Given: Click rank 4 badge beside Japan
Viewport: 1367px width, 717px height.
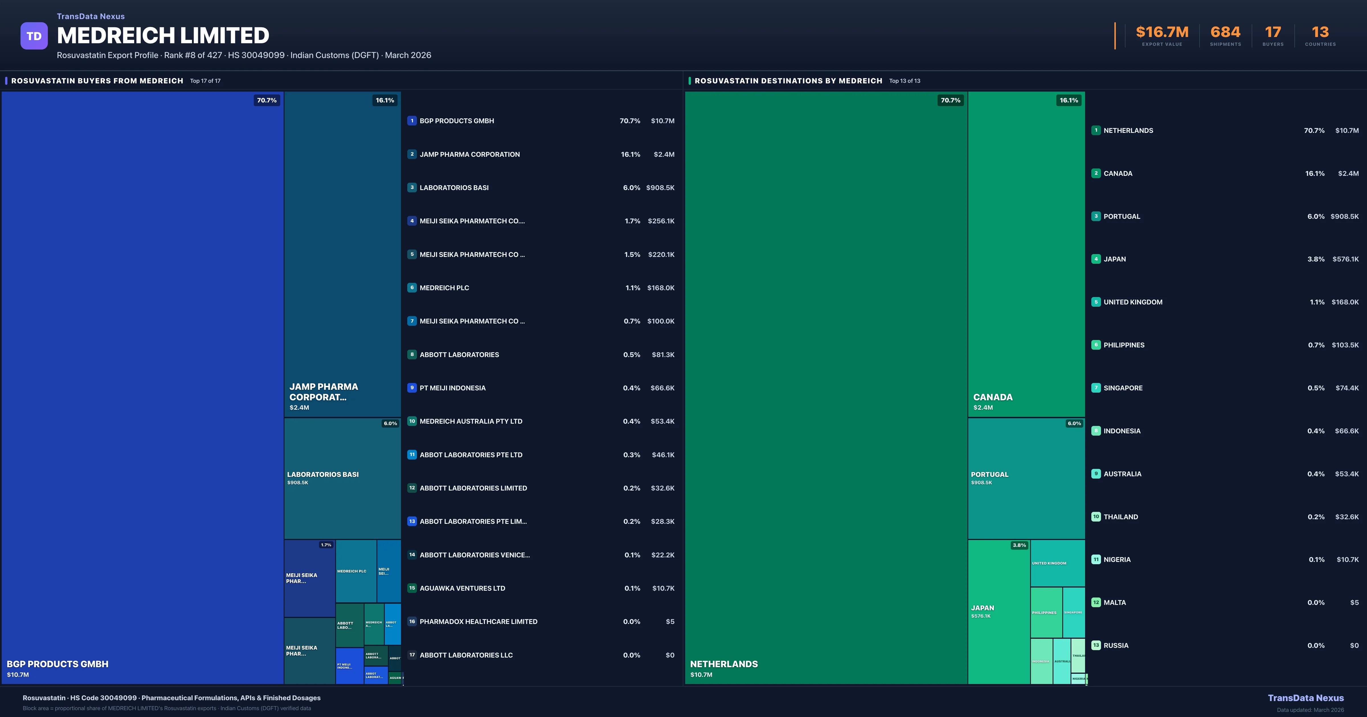Looking at the screenshot, I should coord(1096,259).
